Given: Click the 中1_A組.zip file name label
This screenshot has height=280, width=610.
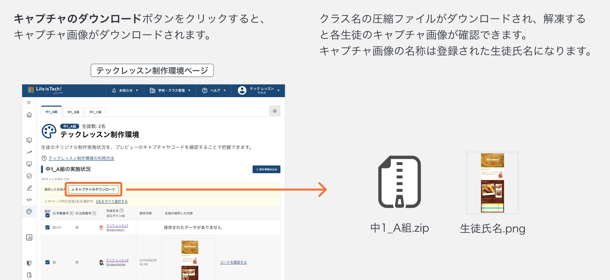Looking at the screenshot, I should pos(400,228).
